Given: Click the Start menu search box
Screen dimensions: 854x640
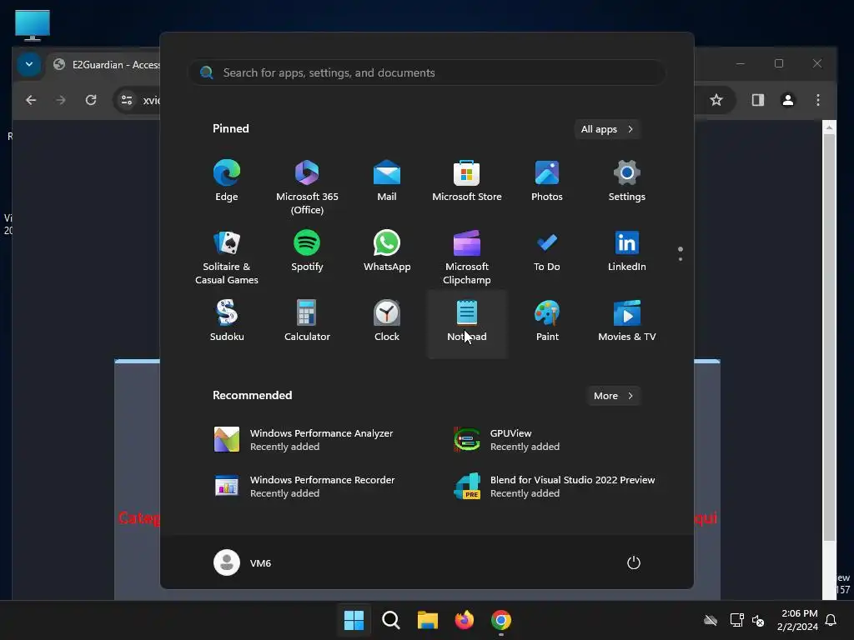Looking at the screenshot, I should click(x=426, y=72).
